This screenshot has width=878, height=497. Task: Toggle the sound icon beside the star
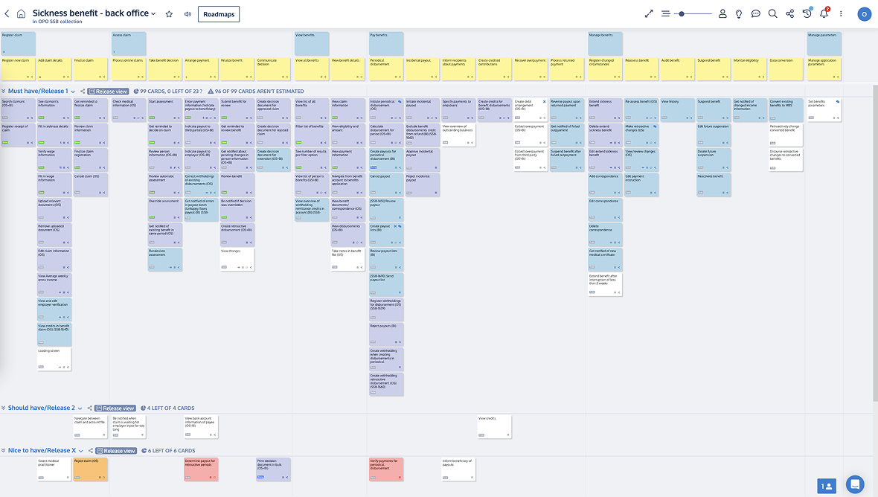pyautogui.click(x=188, y=13)
